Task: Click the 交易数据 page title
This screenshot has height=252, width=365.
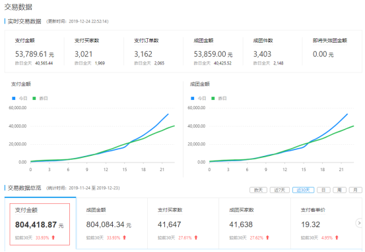Action: [x=18, y=7]
